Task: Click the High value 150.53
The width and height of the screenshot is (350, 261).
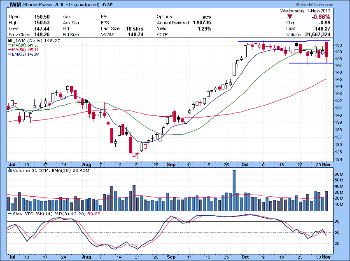Action: point(42,23)
